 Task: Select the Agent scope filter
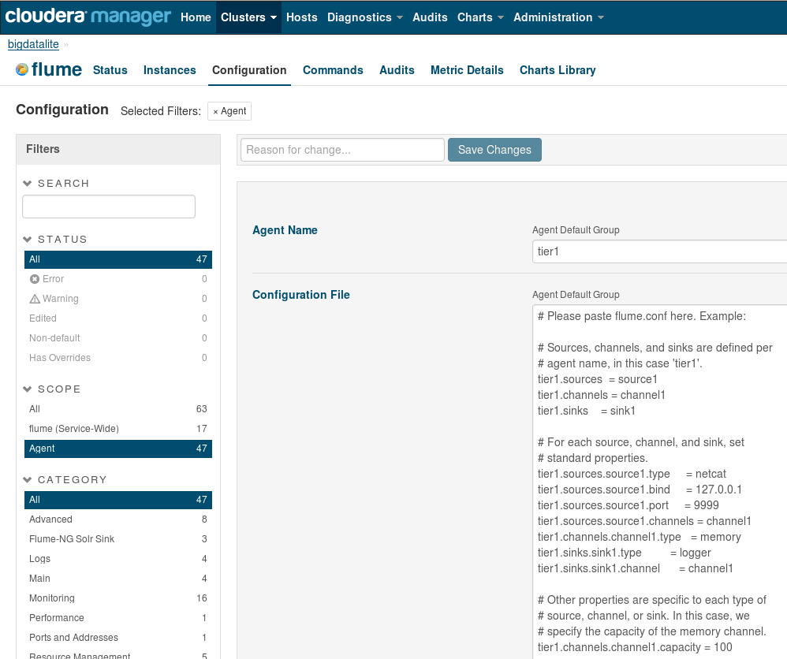(x=118, y=449)
